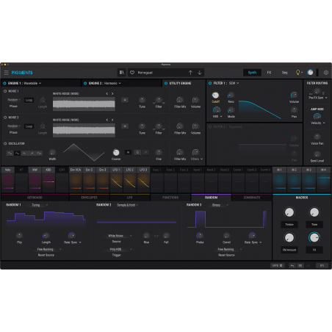
Task: Open Filter 1 SEM type dropdown
Action: click(x=234, y=83)
